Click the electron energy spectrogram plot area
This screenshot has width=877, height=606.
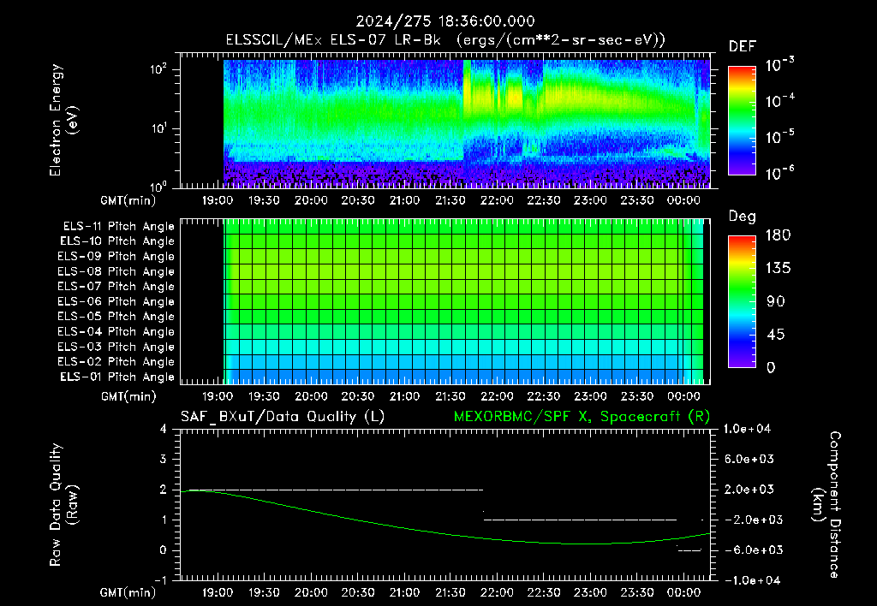(x=445, y=121)
